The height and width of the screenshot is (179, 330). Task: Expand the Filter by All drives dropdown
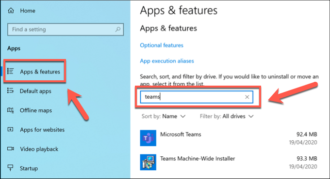click(x=227, y=116)
